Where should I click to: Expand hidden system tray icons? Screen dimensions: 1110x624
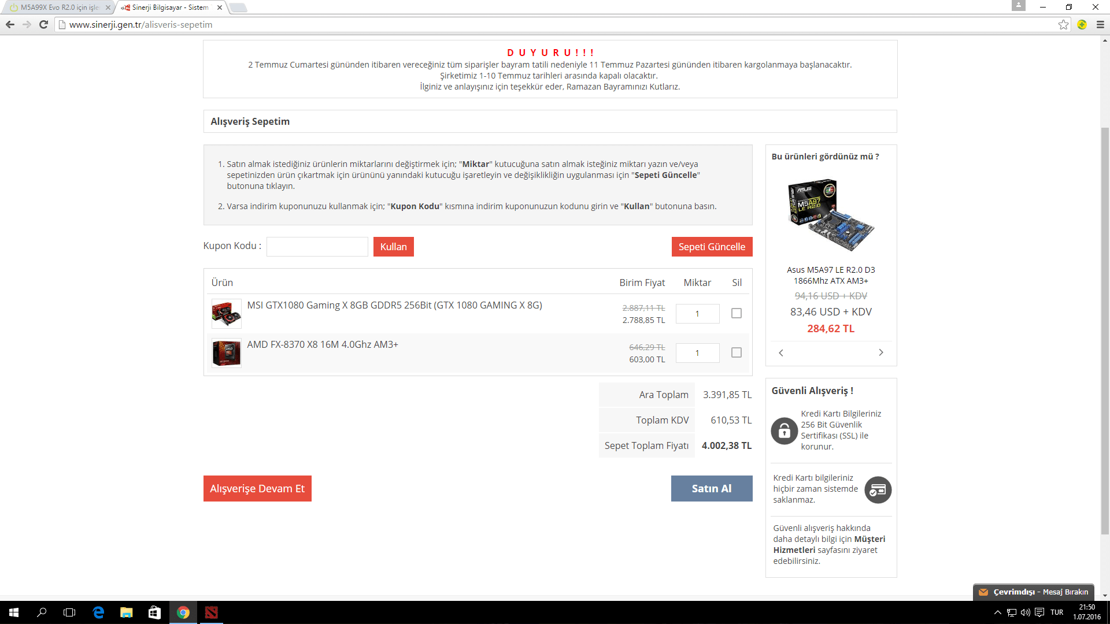(997, 612)
